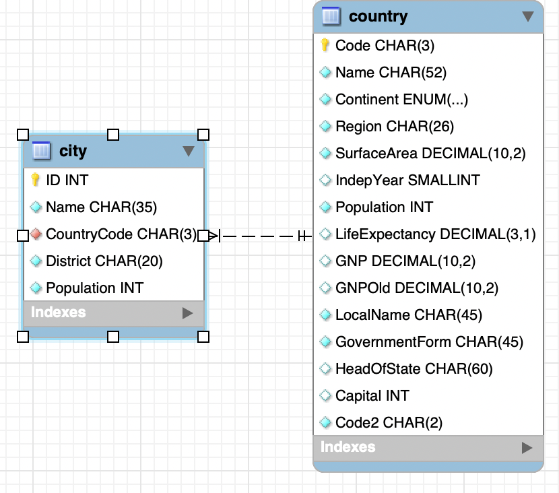Click the diamond icon beside Continent ENUM
559x493 pixels.
[x=325, y=99]
